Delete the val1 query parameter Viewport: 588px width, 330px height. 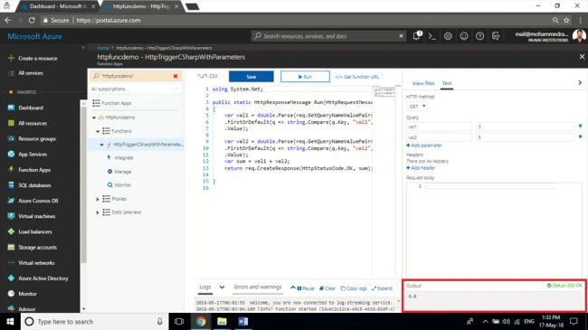point(580,126)
